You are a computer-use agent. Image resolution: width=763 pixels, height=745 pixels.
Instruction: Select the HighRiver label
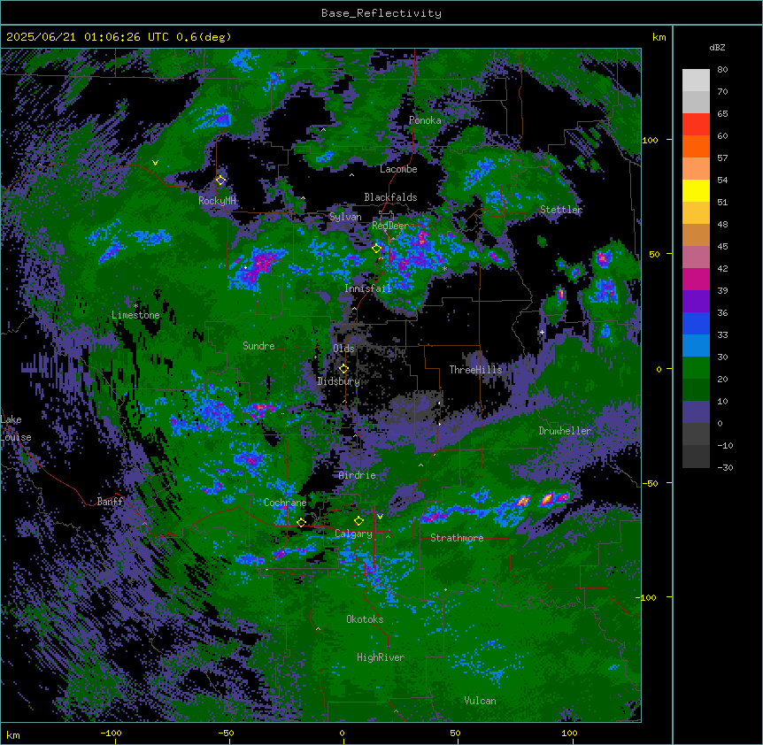tap(381, 657)
